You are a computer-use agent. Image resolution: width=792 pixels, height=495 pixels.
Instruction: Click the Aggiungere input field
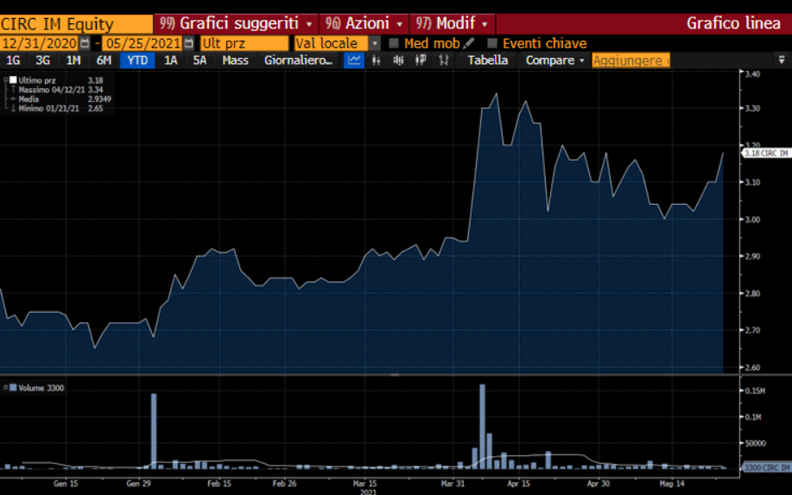click(630, 60)
